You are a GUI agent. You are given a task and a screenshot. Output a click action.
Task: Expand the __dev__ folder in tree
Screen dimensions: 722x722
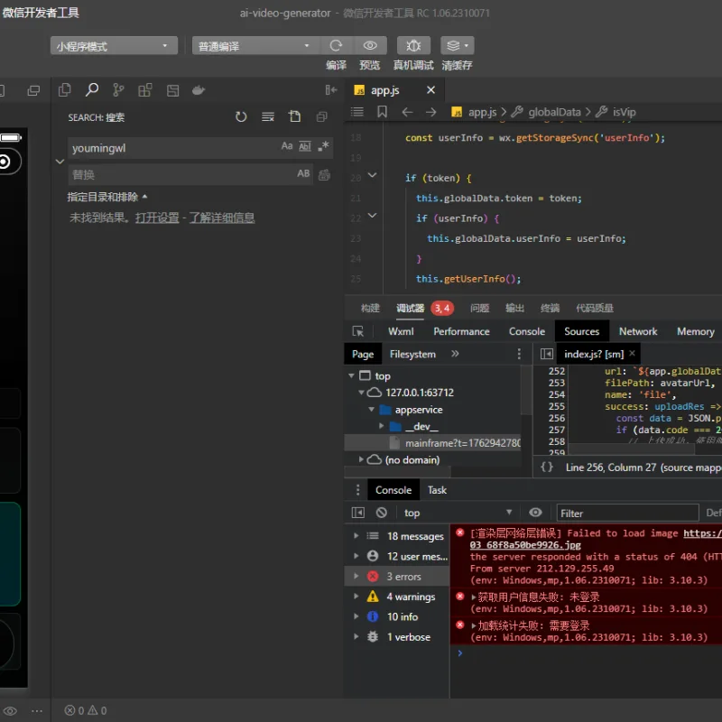[x=381, y=426]
